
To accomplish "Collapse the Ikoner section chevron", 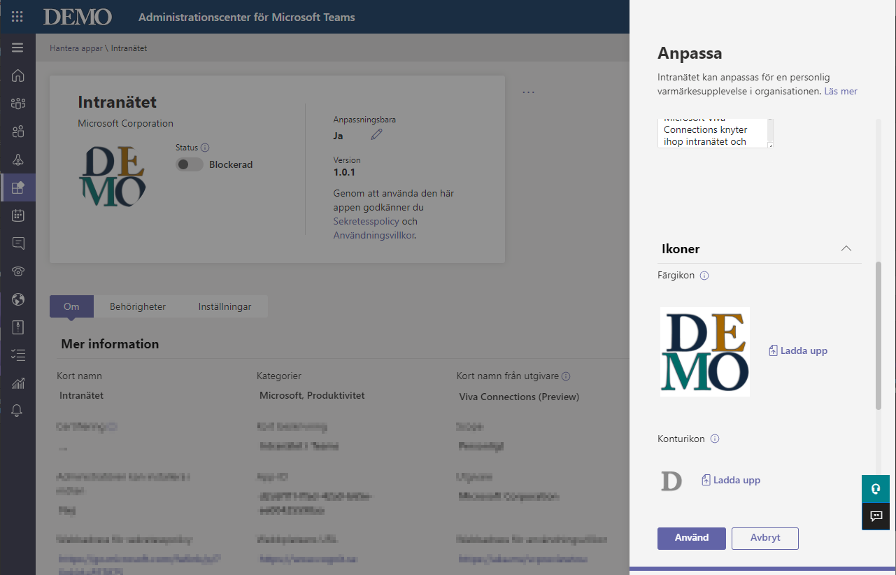I will pyautogui.click(x=846, y=248).
